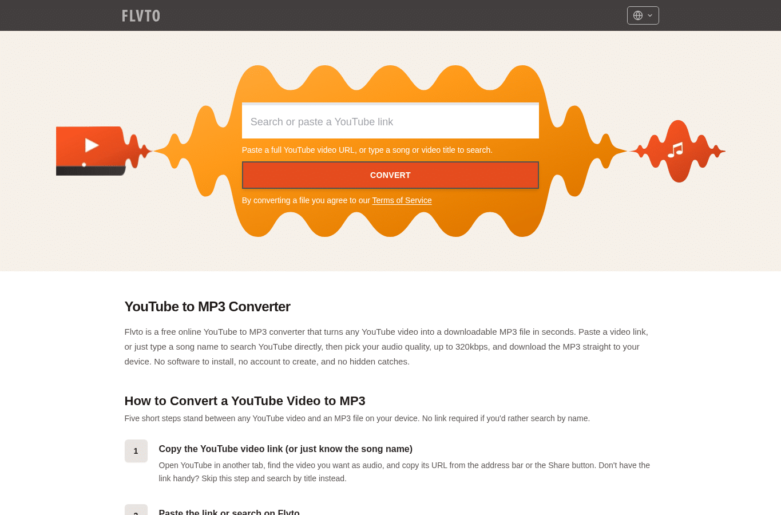Click the 'Five short steps stand between' sentence
The height and width of the screenshot is (515, 781).
pyautogui.click(x=357, y=418)
